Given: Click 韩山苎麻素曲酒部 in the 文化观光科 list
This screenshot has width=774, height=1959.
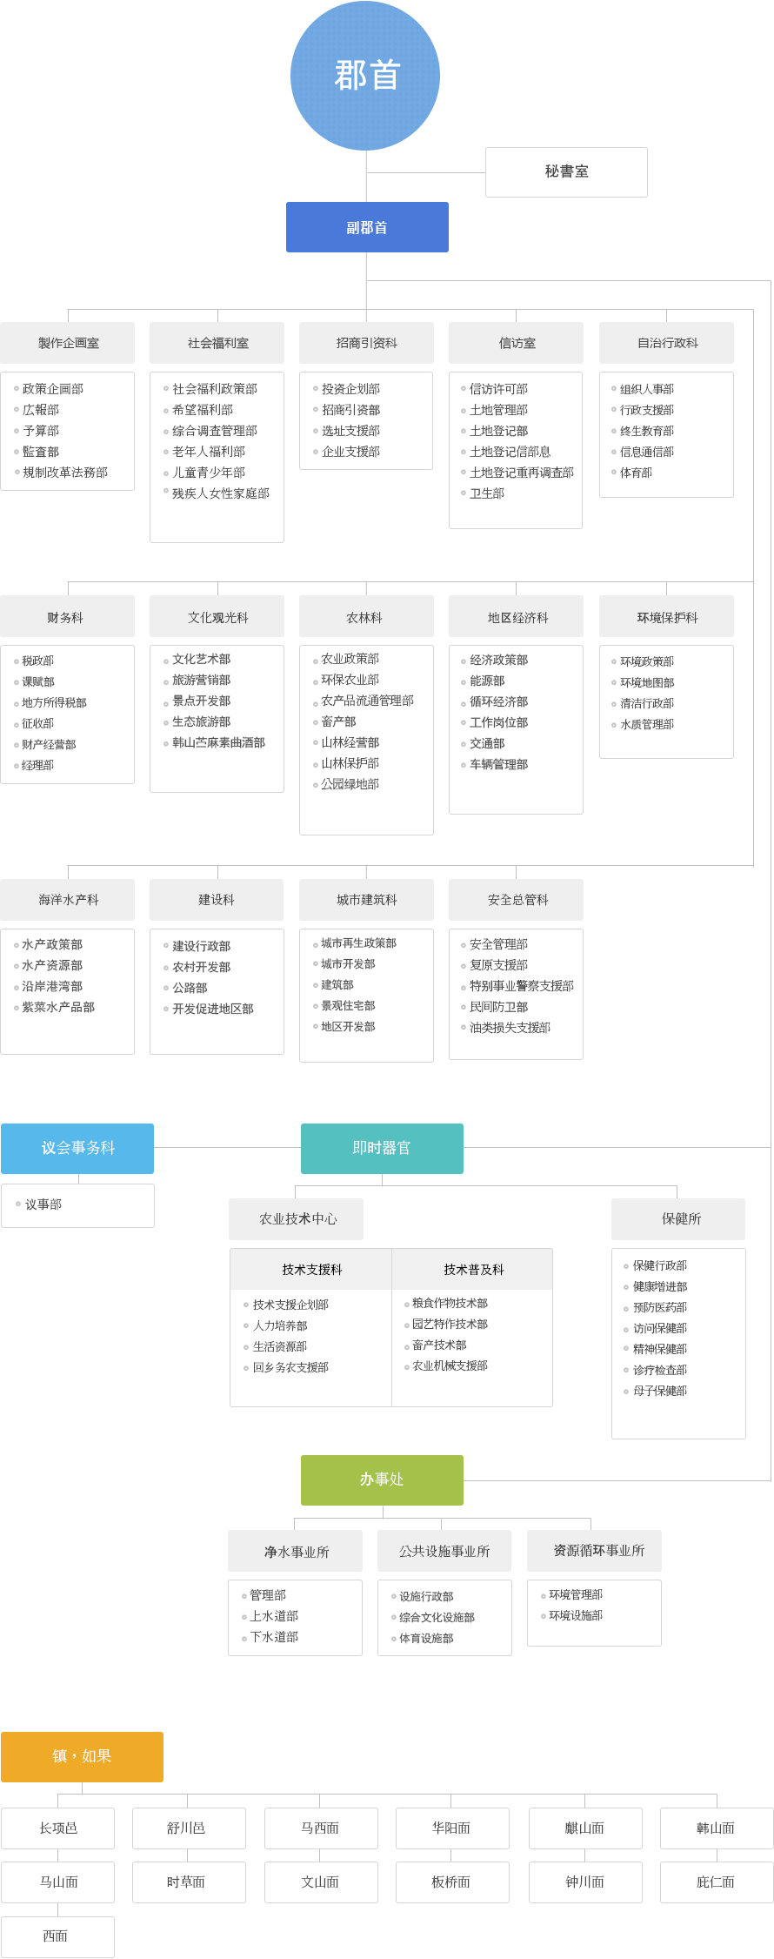Looking at the screenshot, I should coord(218,742).
